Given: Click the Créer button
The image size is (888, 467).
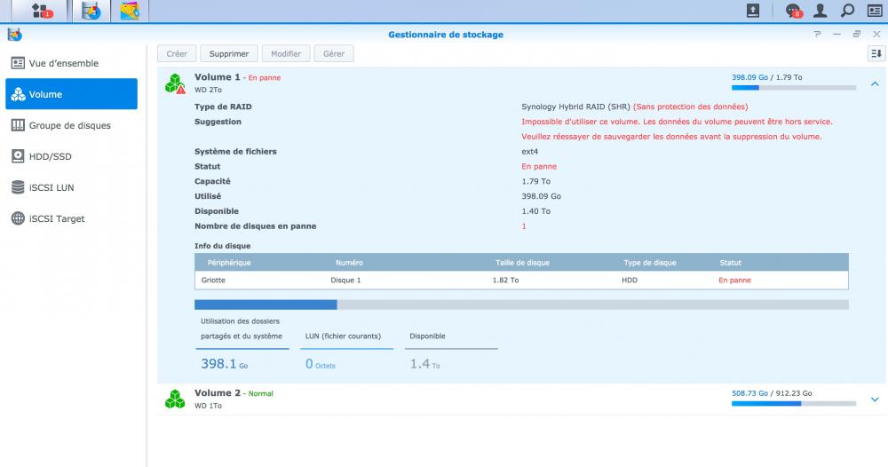Looking at the screenshot, I should [x=177, y=54].
